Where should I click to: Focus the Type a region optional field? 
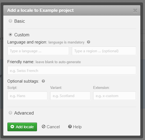tap(104, 51)
